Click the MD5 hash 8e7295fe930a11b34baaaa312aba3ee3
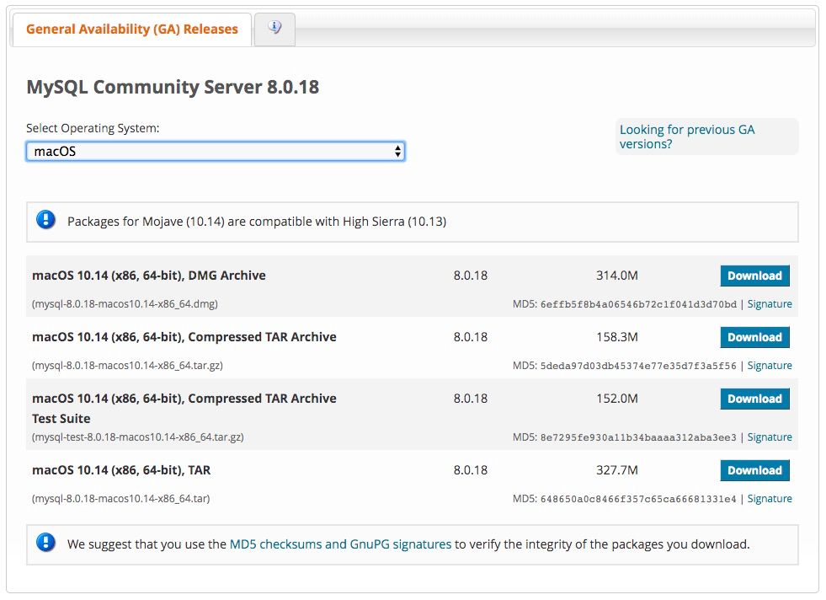This screenshot has width=826, height=600. [x=638, y=437]
